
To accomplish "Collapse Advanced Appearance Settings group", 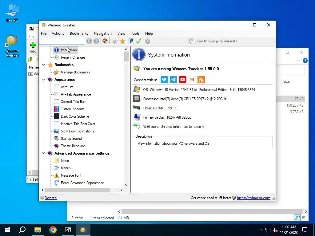I will click(43, 153).
